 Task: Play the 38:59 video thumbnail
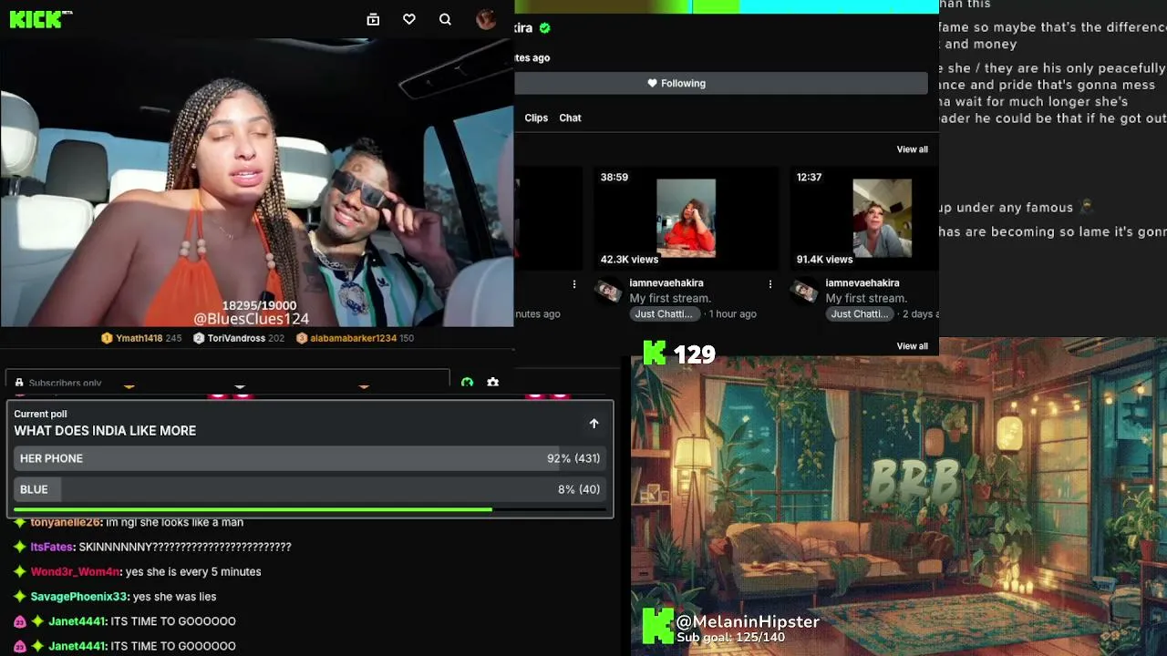coord(687,218)
